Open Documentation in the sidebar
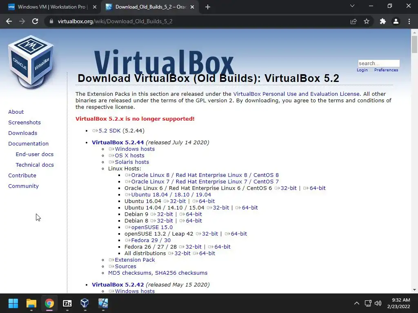Viewport: 418px width, 313px height. [29, 144]
